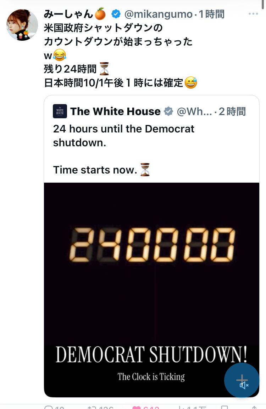Viewport: 266px width, 409px height.
Task: Click the blue verified badge beside みーしゃん
Action: point(116,14)
